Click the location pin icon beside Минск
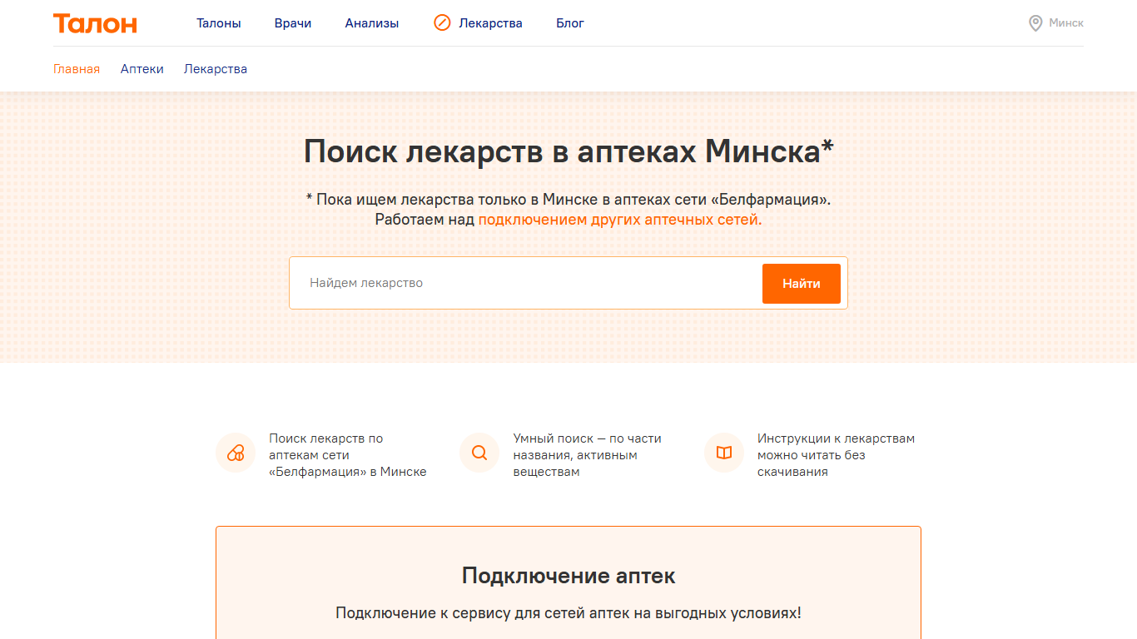 pos(1035,23)
